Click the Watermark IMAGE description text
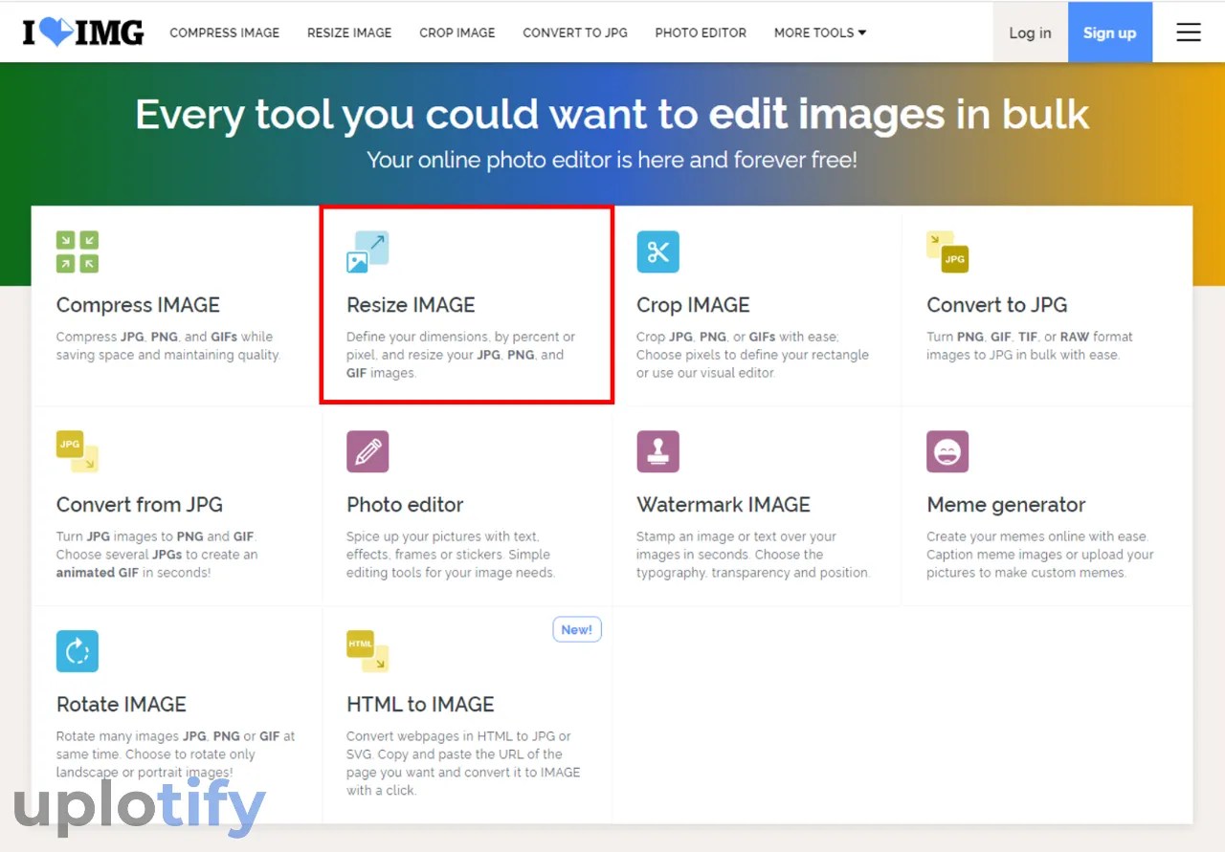 click(753, 555)
